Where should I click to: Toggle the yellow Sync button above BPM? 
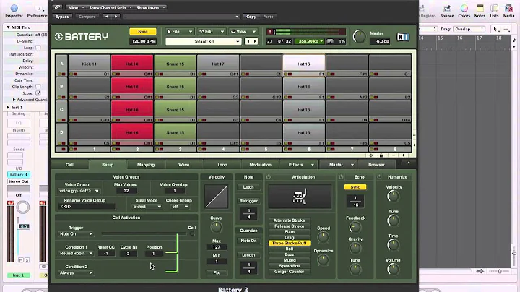click(142, 32)
